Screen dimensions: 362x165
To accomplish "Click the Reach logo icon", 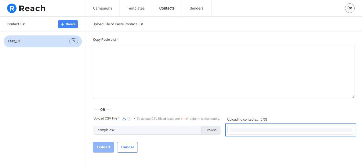I will click(x=12, y=8).
